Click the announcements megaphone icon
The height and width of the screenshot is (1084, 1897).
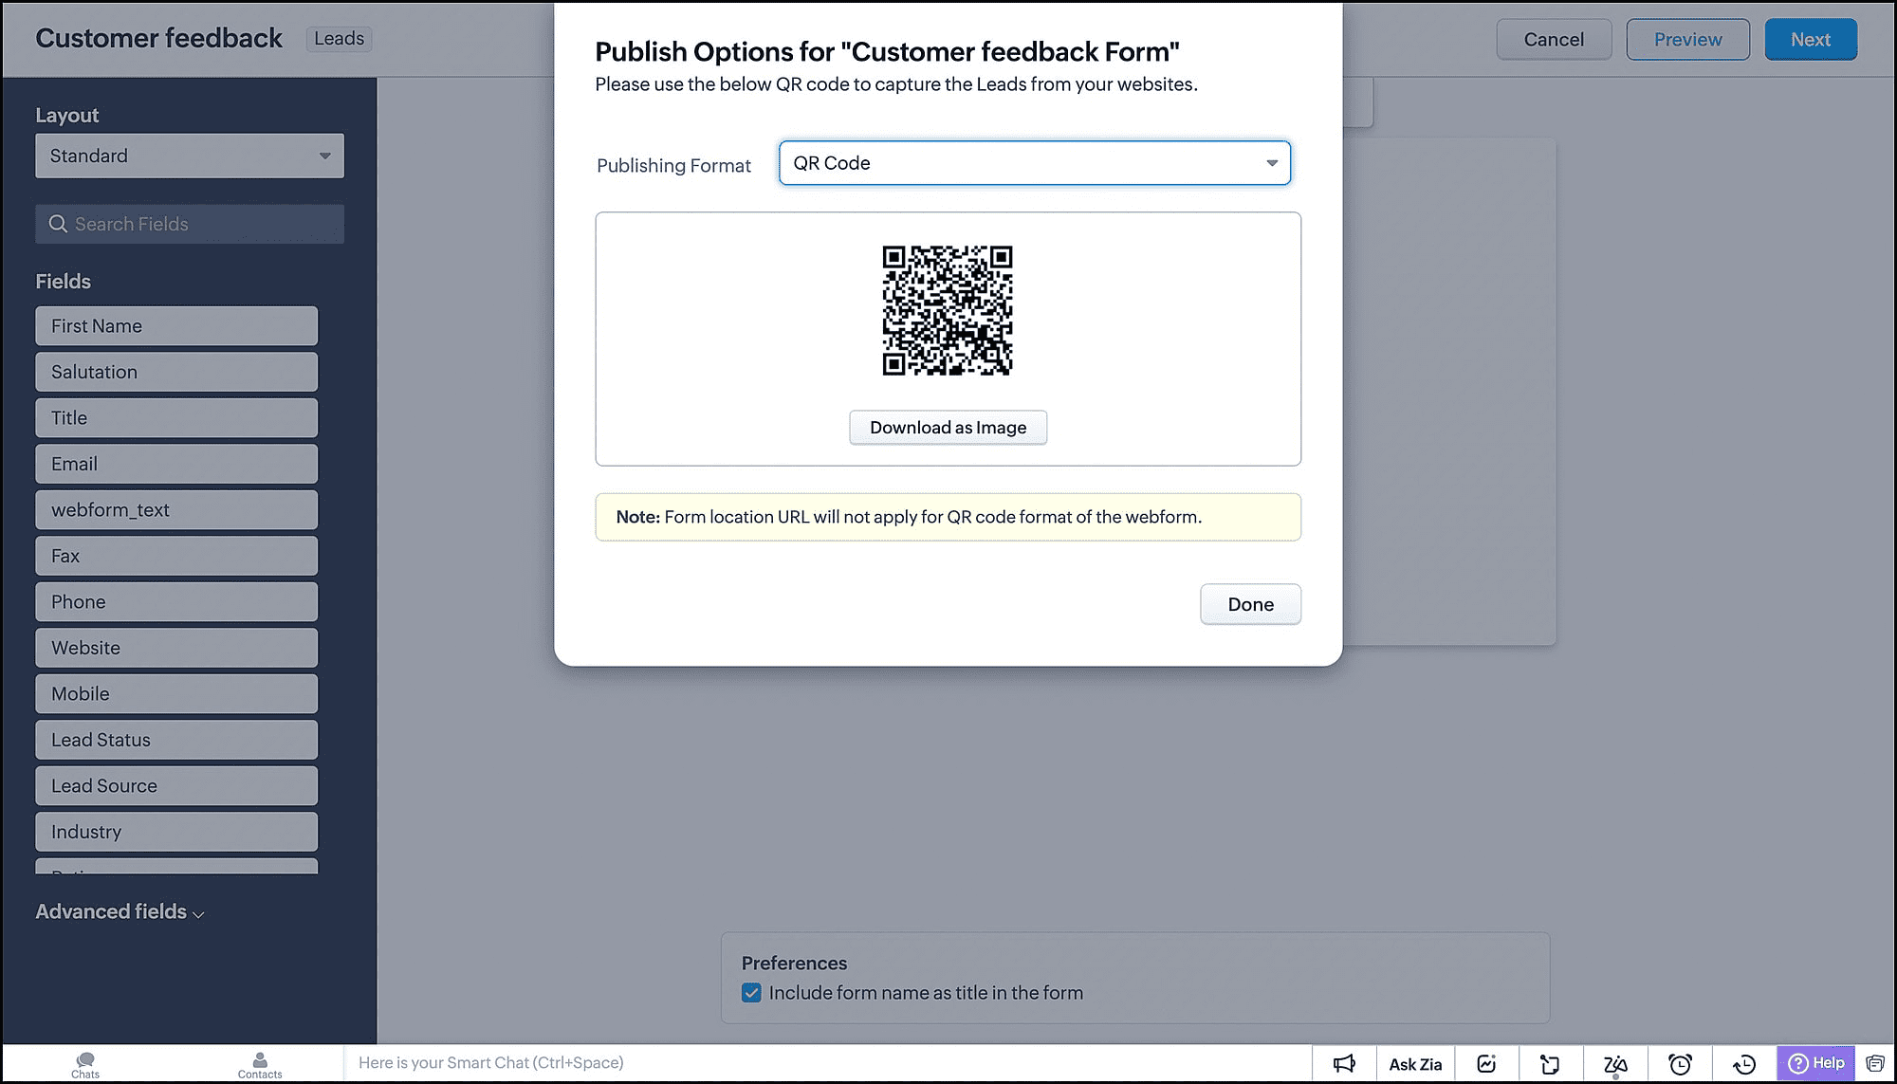click(x=1344, y=1063)
